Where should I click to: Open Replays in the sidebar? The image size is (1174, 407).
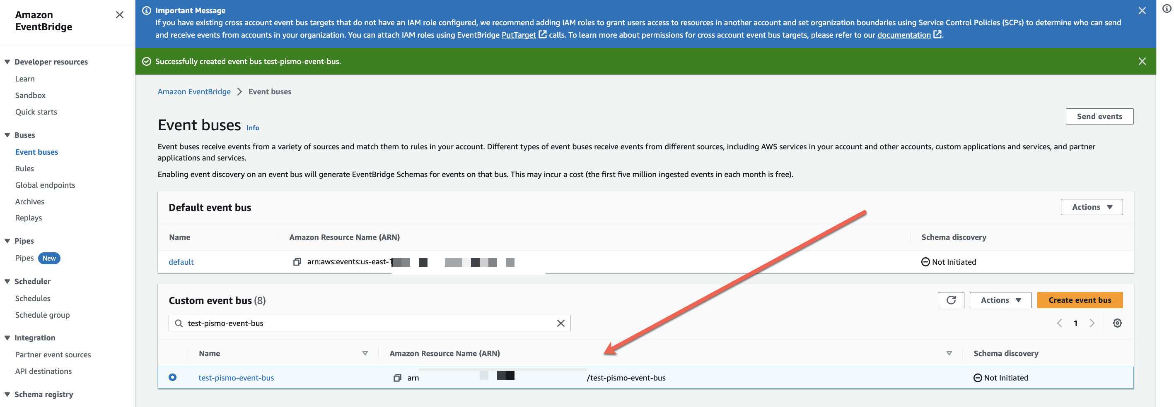coord(28,218)
